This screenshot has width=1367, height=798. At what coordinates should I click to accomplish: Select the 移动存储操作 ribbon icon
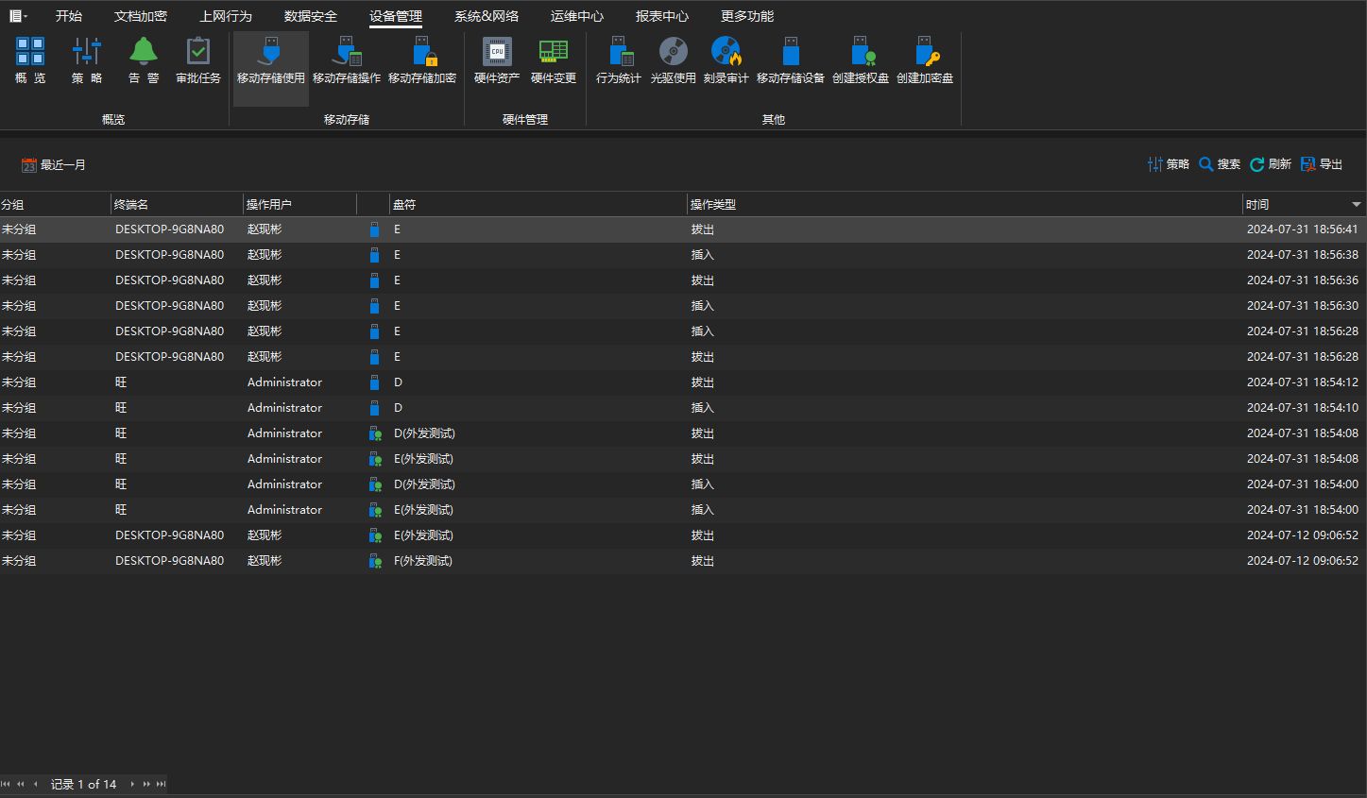point(347,51)
